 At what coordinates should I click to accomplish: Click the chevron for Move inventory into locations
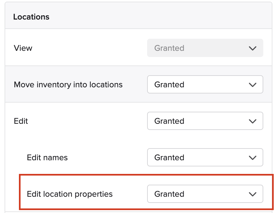pyautogui.click(x=253, y=85)
